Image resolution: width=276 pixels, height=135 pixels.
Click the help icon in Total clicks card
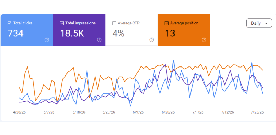click(47, 40)
